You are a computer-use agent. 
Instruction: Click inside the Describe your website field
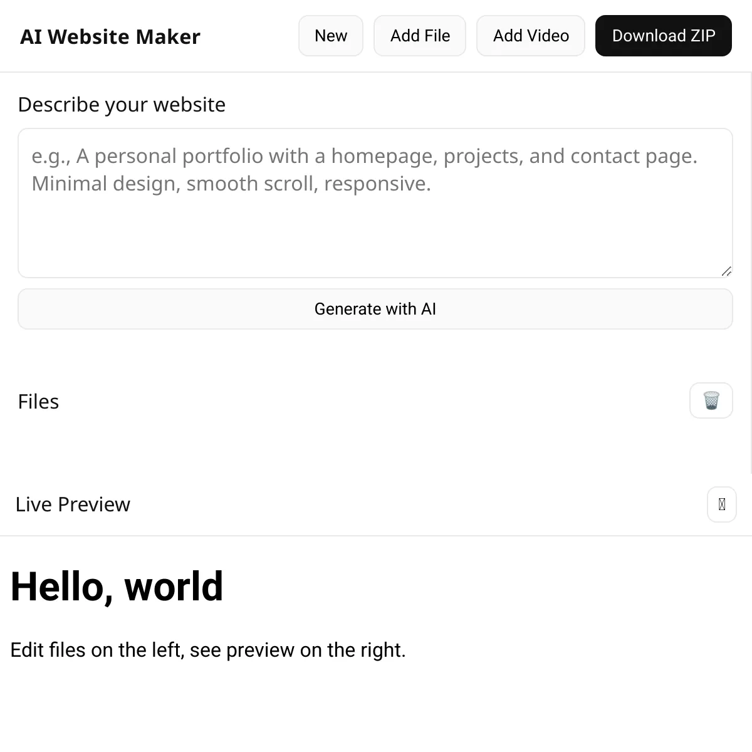[x=375, y=201]
